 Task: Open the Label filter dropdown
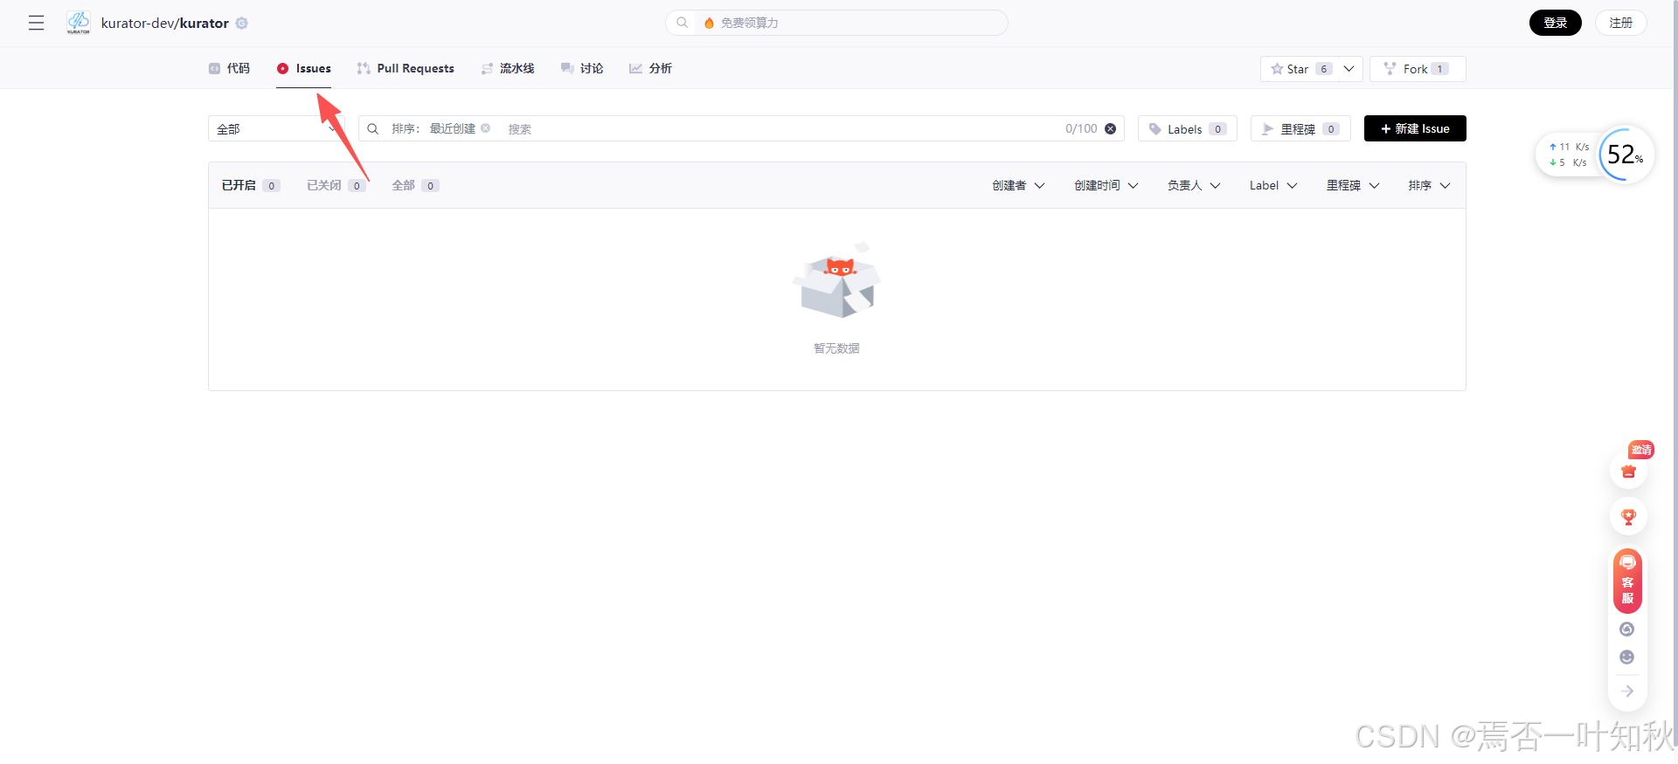point(1273,185)
